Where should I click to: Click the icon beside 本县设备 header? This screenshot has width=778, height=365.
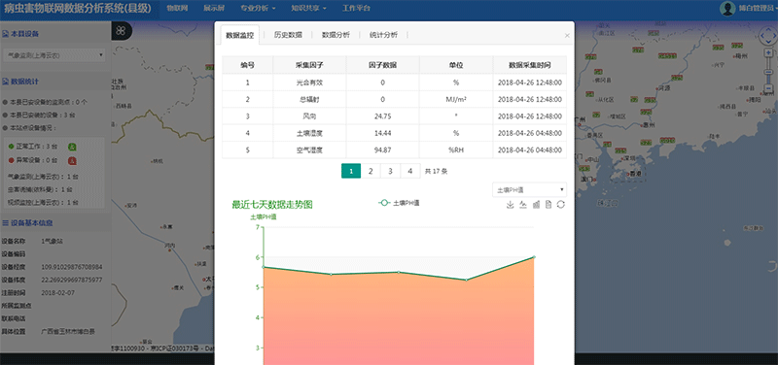point(6,34)
